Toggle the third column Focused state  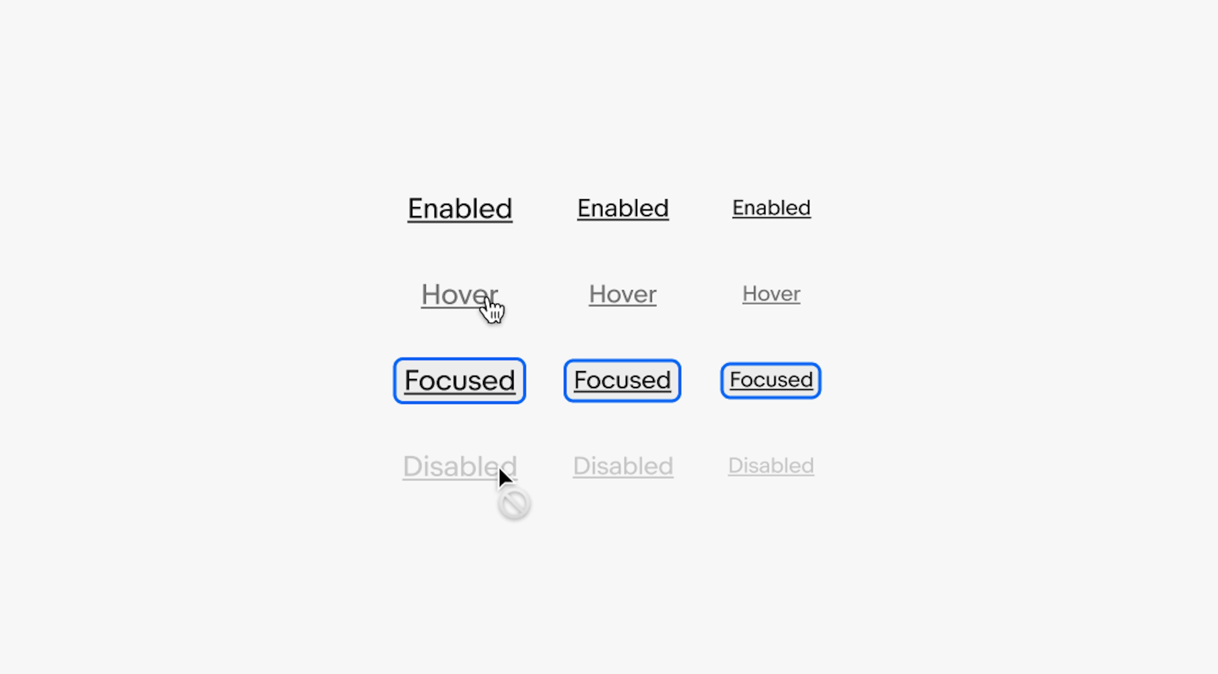click(770, 380)
